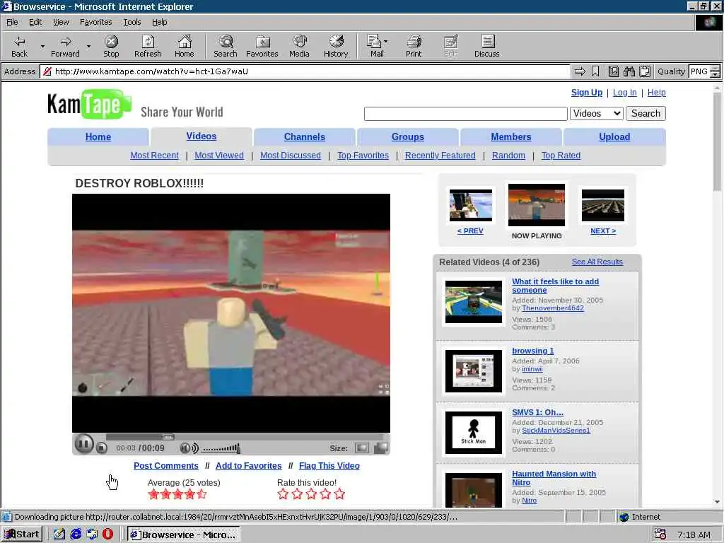Open the Most Viewed link
724x543 pixels.
(219, 156)
